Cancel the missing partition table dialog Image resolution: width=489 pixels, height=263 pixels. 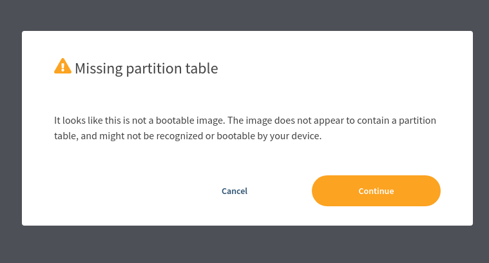coord(235,191)
